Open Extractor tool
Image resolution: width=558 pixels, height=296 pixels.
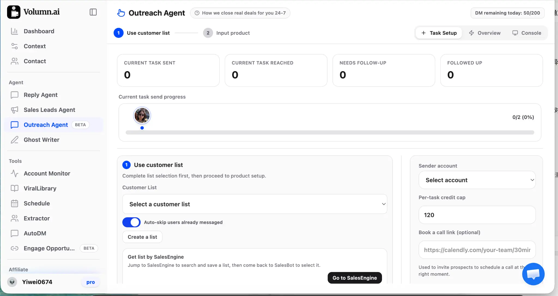click(x=53, y=218)
